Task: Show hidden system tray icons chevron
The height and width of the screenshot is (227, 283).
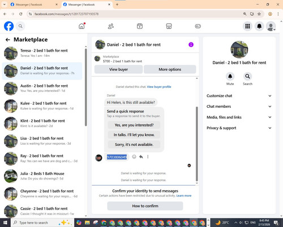Action: coord(236,222)
